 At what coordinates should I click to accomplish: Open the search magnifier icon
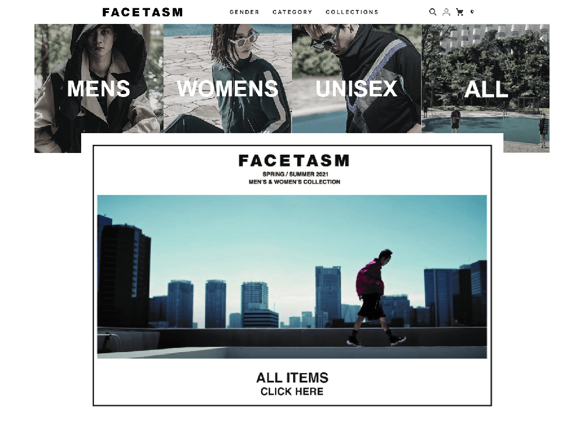432,12
